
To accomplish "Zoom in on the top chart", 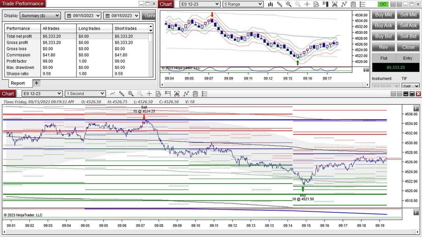I will (289, 4).
